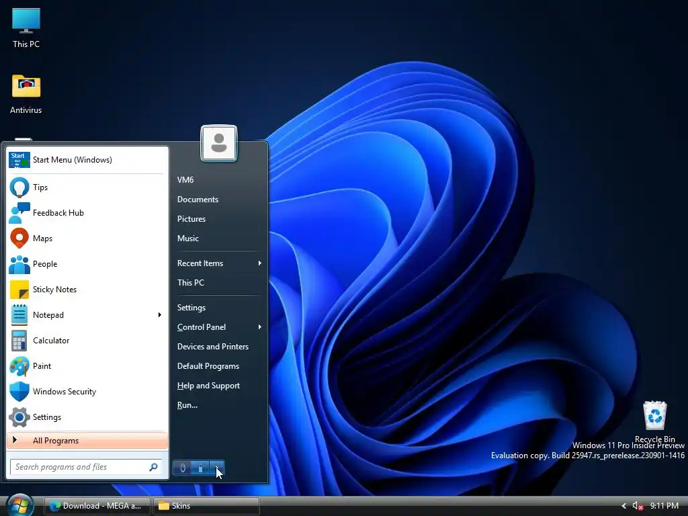Image resolution: width=688 pixels, height=516 pixels.
Task: Click the user account picture
Action: pyautogui.click(x=219, y=144)
